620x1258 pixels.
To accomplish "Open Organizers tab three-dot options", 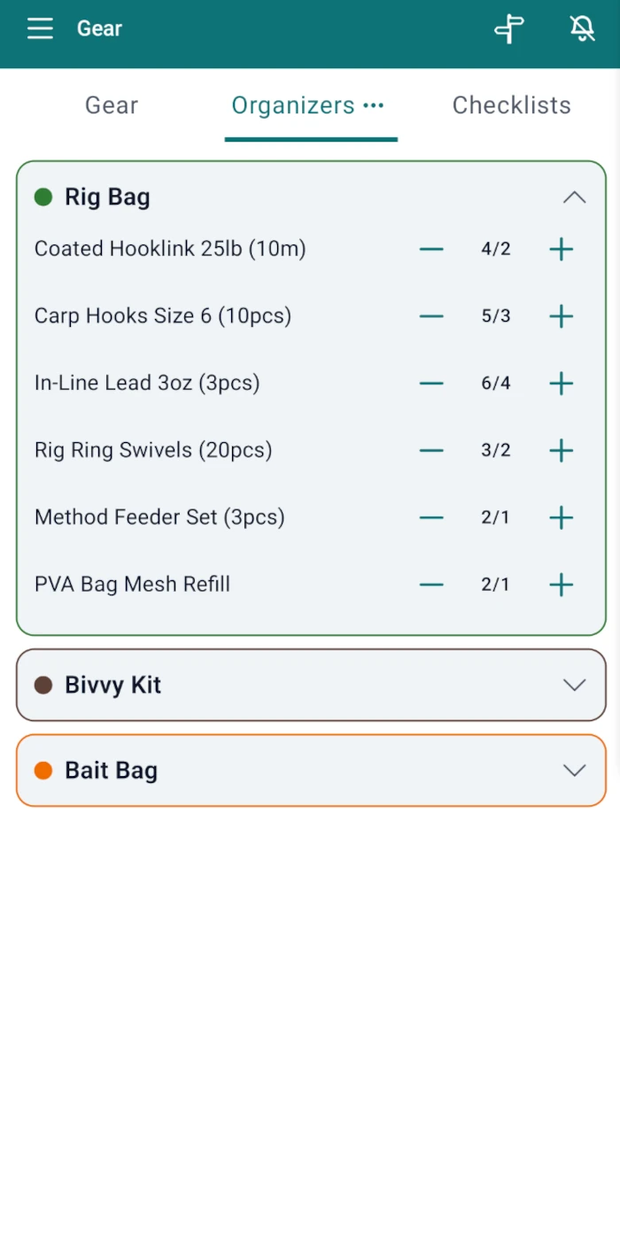I will click(x=374, y=105).
